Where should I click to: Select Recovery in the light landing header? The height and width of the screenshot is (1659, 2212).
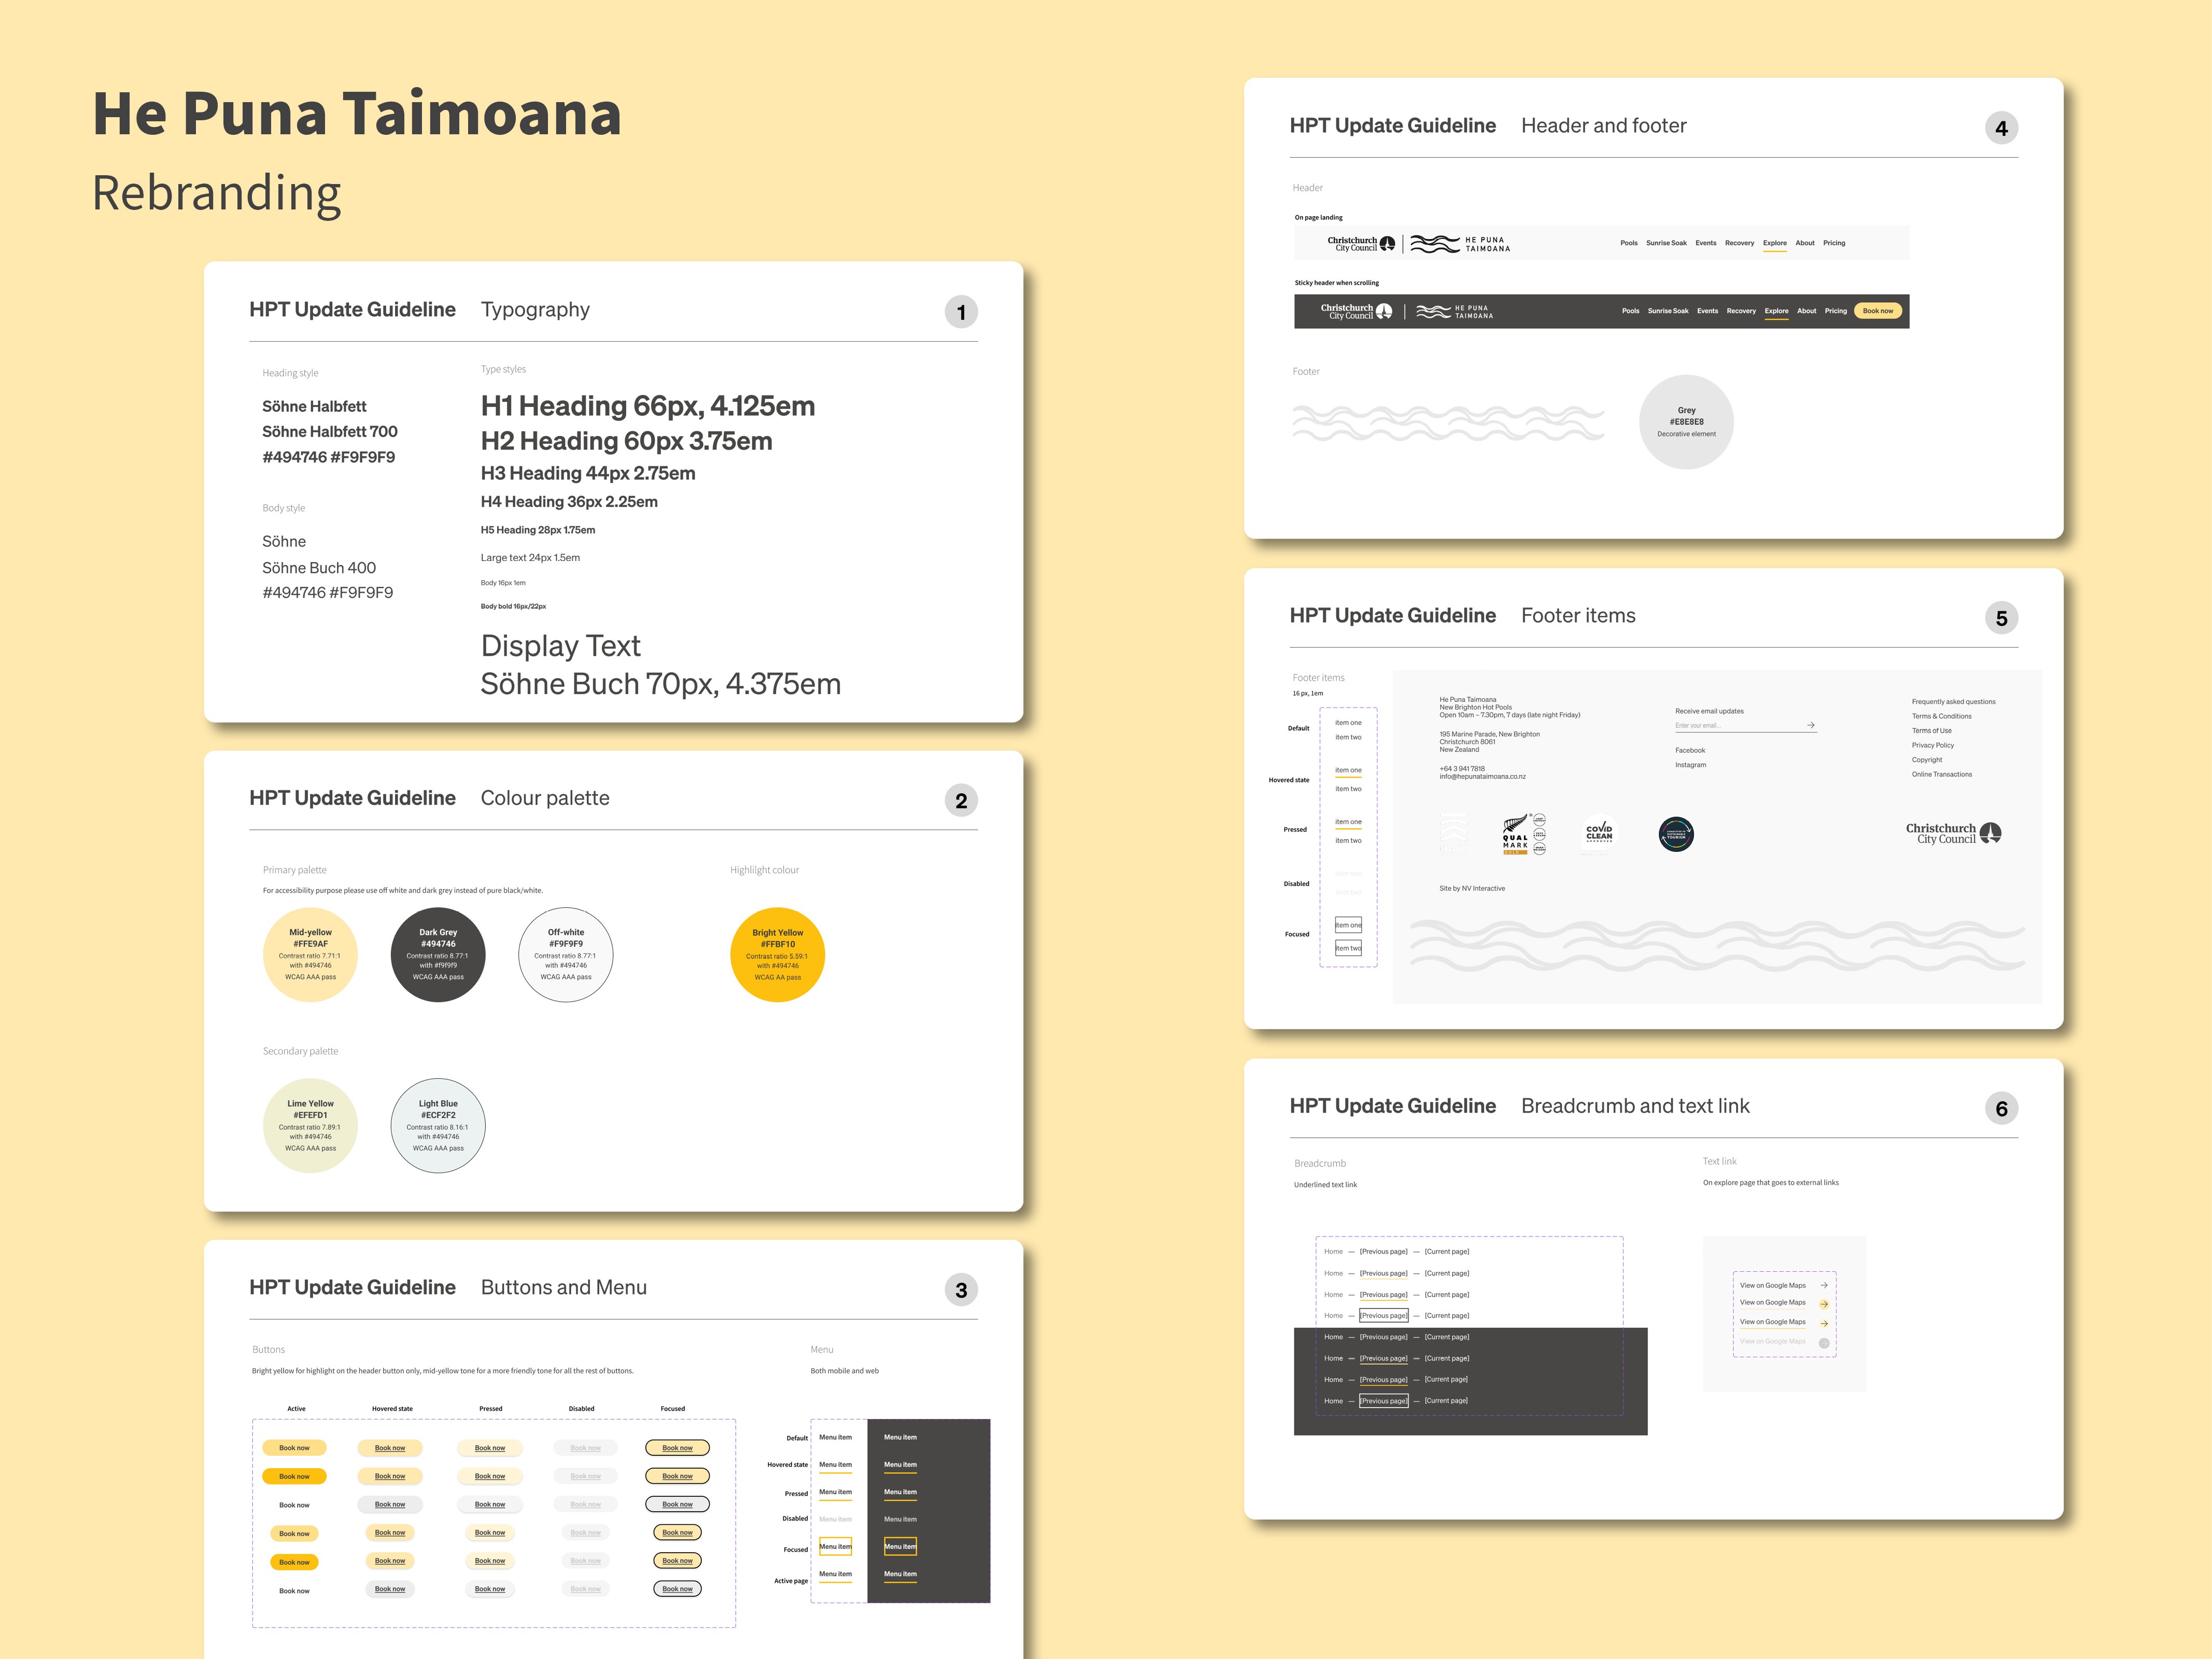[x=1739, y=243]
